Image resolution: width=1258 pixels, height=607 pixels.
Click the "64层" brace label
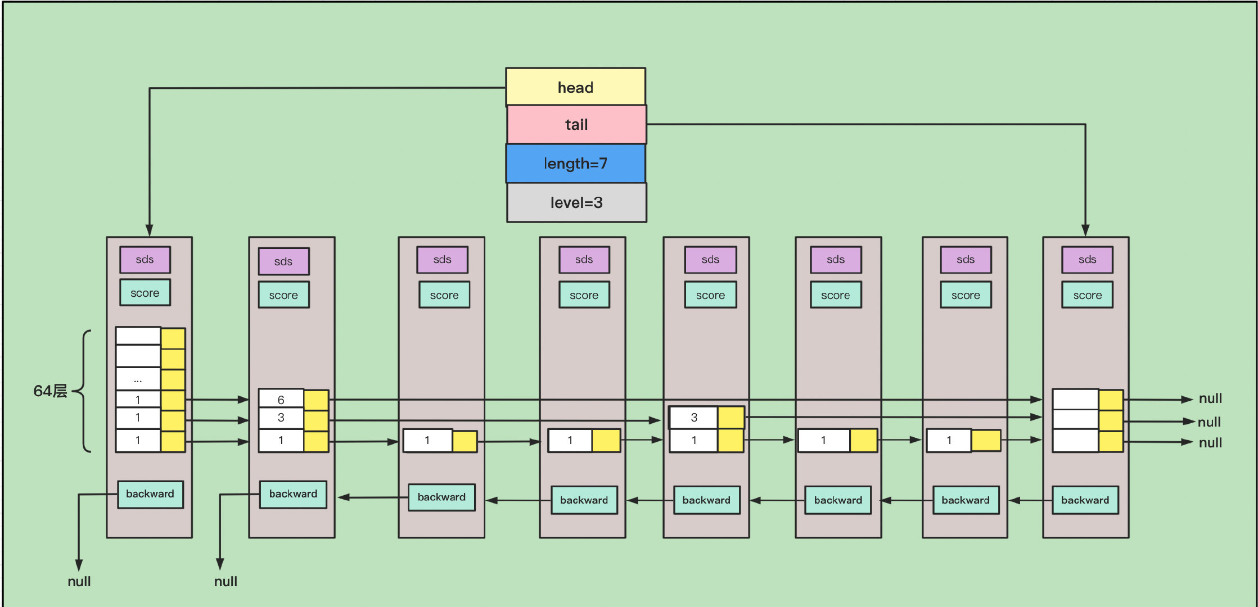pos(50,391)
